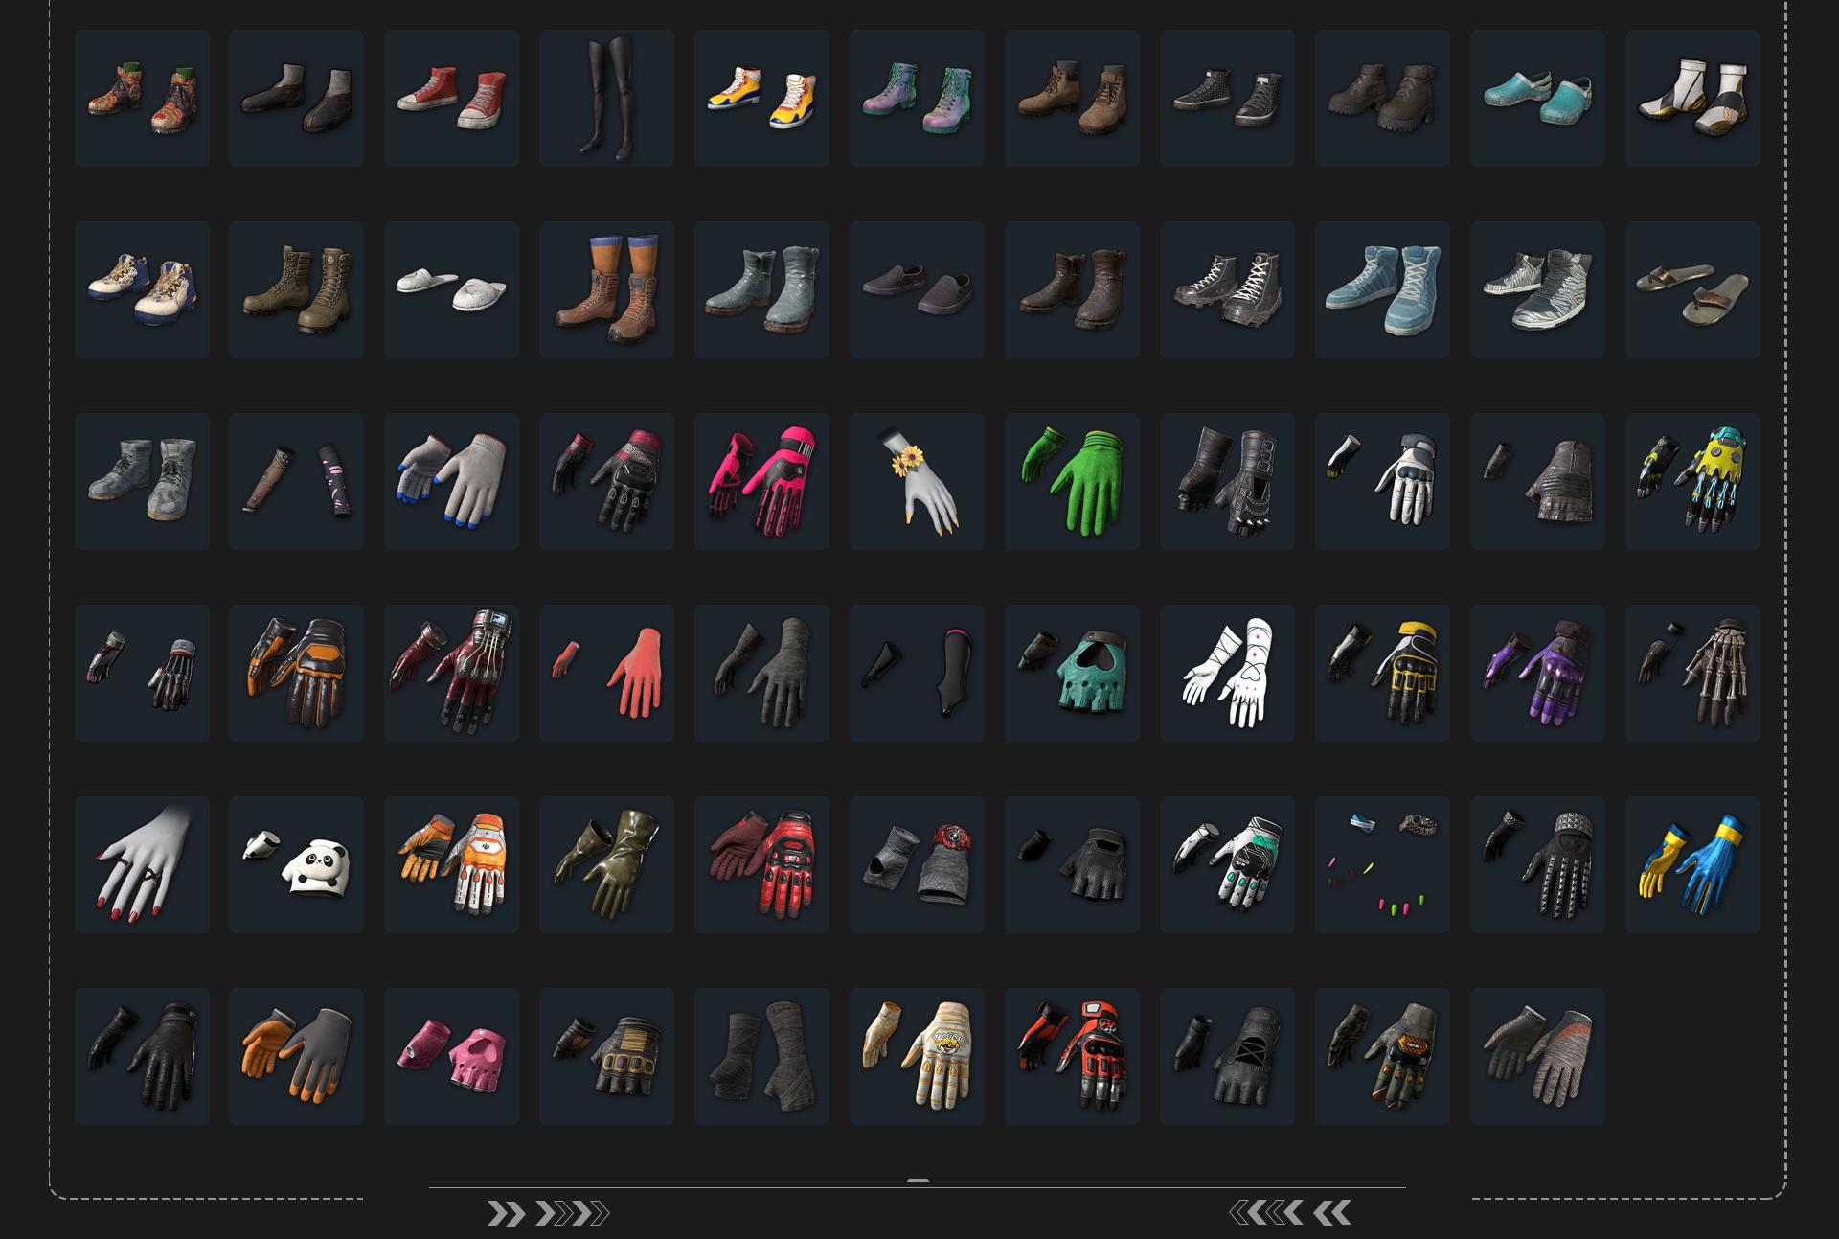The image size is (1839, 1239).
Task: Choose the brown flip-flop sandals
Action: (x=1692, y=289)
